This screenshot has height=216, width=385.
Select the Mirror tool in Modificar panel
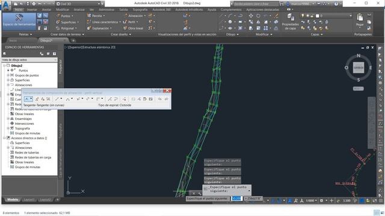[x=258, y=22]
